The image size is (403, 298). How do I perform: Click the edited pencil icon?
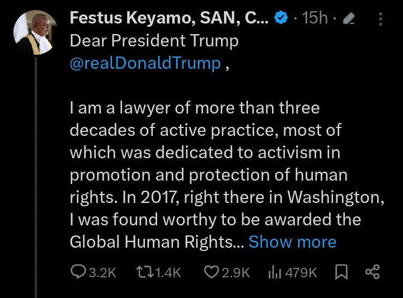tap(349, 19)
